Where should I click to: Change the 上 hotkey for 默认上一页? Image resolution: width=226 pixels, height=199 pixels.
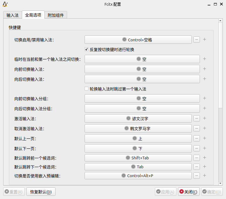tap(138, 138)
